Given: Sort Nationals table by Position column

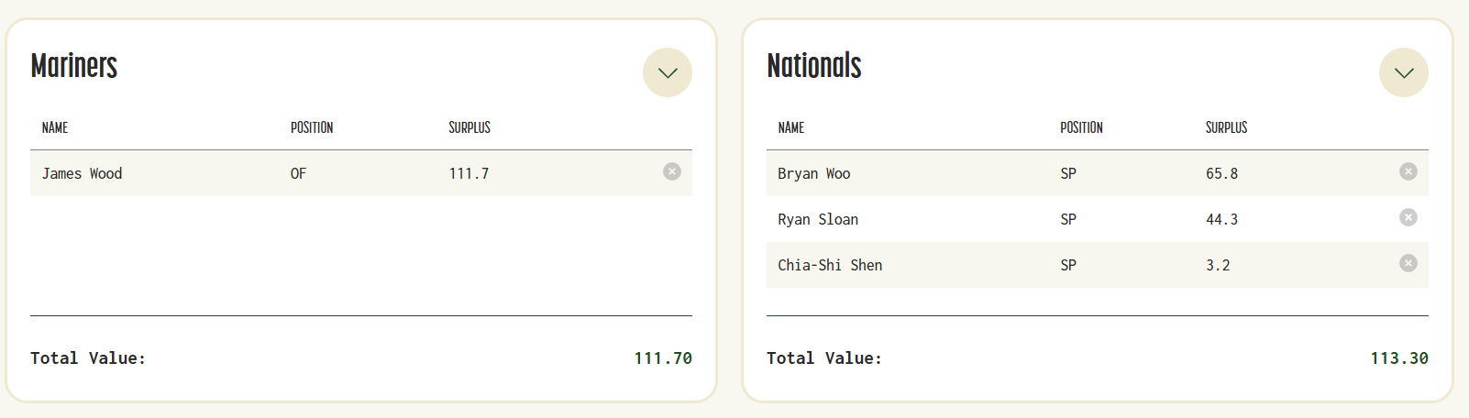Looking at the screenshot, I should [1081, 127].
